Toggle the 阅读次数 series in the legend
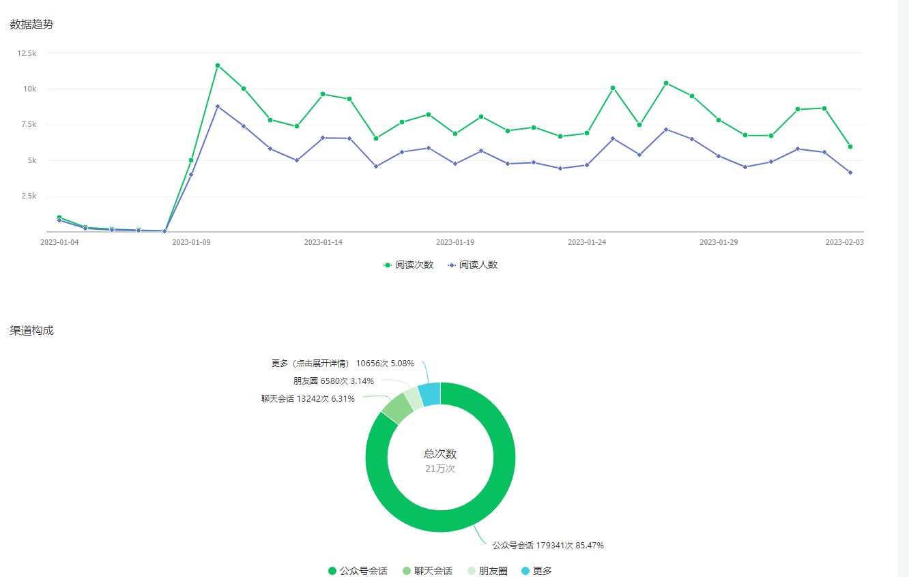Viewport: 909px width, 577px height. pyautogui.click(x=408, y=265)
